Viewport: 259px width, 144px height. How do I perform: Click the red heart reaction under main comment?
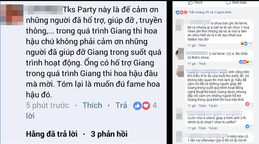coord(146,106)
